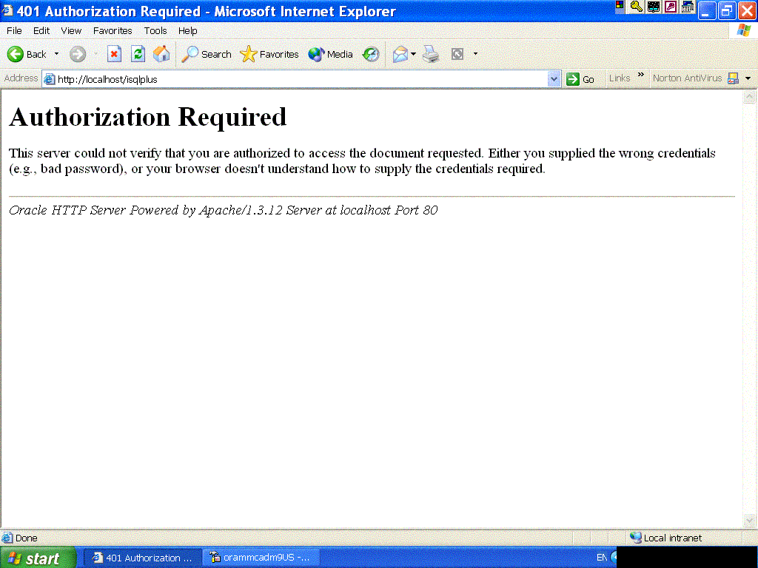
Task: Open the Mail envelope icon
Action: point(400,54)
